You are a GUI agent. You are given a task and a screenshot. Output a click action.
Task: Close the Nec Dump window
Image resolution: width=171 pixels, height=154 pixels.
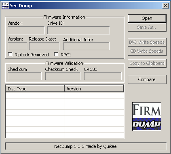pos(166,6)
